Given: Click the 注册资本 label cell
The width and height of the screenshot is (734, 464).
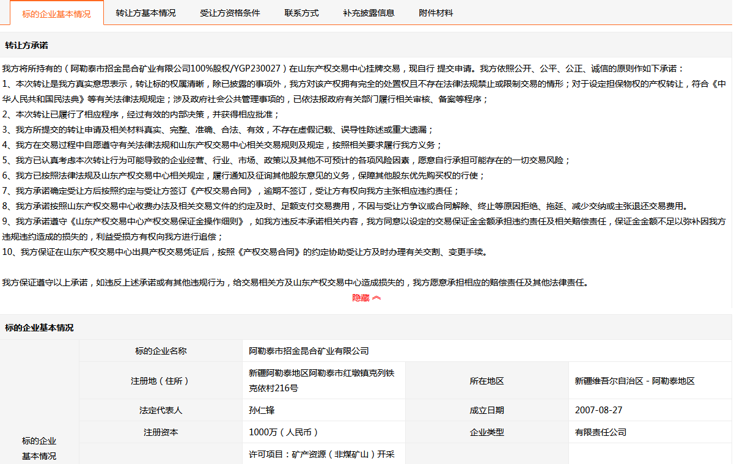Looking at the screenshot, I should click(161, 432).
